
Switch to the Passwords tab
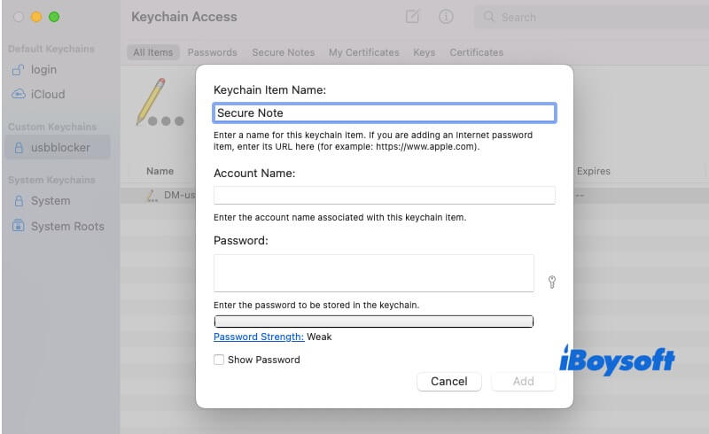pos(212,52)
